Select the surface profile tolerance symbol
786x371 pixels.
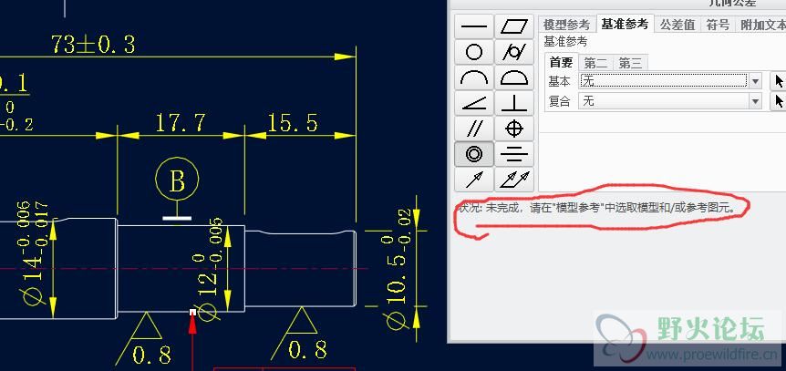pyautogui.click(x=514, y=77)
